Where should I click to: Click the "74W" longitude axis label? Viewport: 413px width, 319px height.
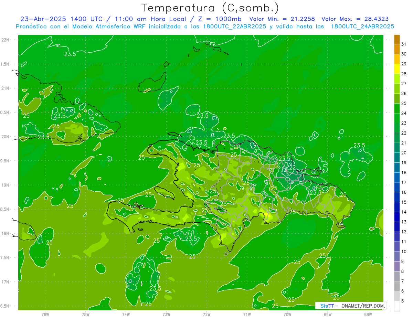coord(126,314)
